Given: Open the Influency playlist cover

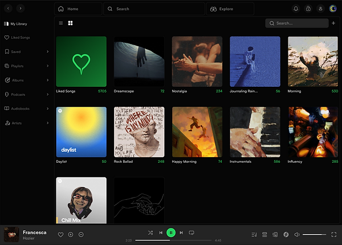Looking at the screenshot, I should point(313,132).
